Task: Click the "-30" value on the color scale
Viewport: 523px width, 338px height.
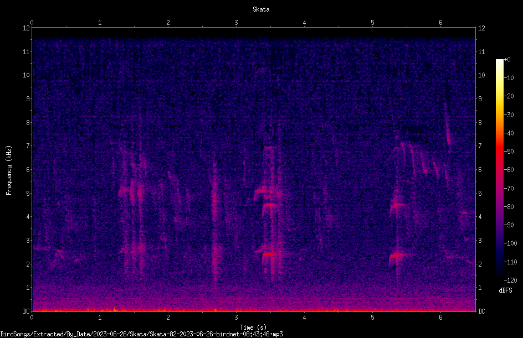Action: pyautogui.click(x=509, y=115)
